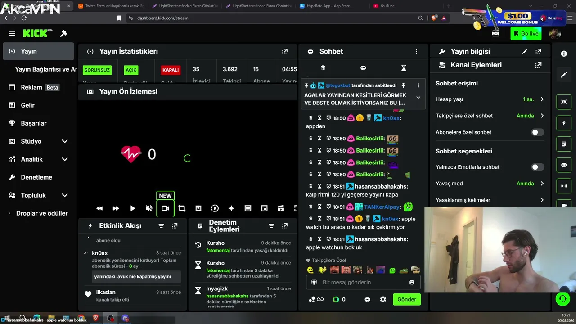This screenshot has width=576, height=324.
Task: Click the sparkle icon in the preview toolbar
Action: tap(231, 208)
